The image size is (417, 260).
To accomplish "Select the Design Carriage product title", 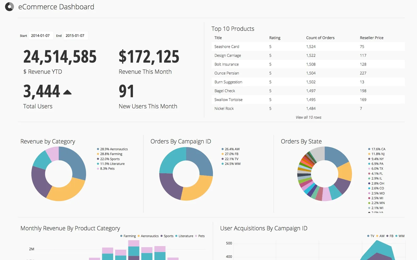I will pos(228,55).
